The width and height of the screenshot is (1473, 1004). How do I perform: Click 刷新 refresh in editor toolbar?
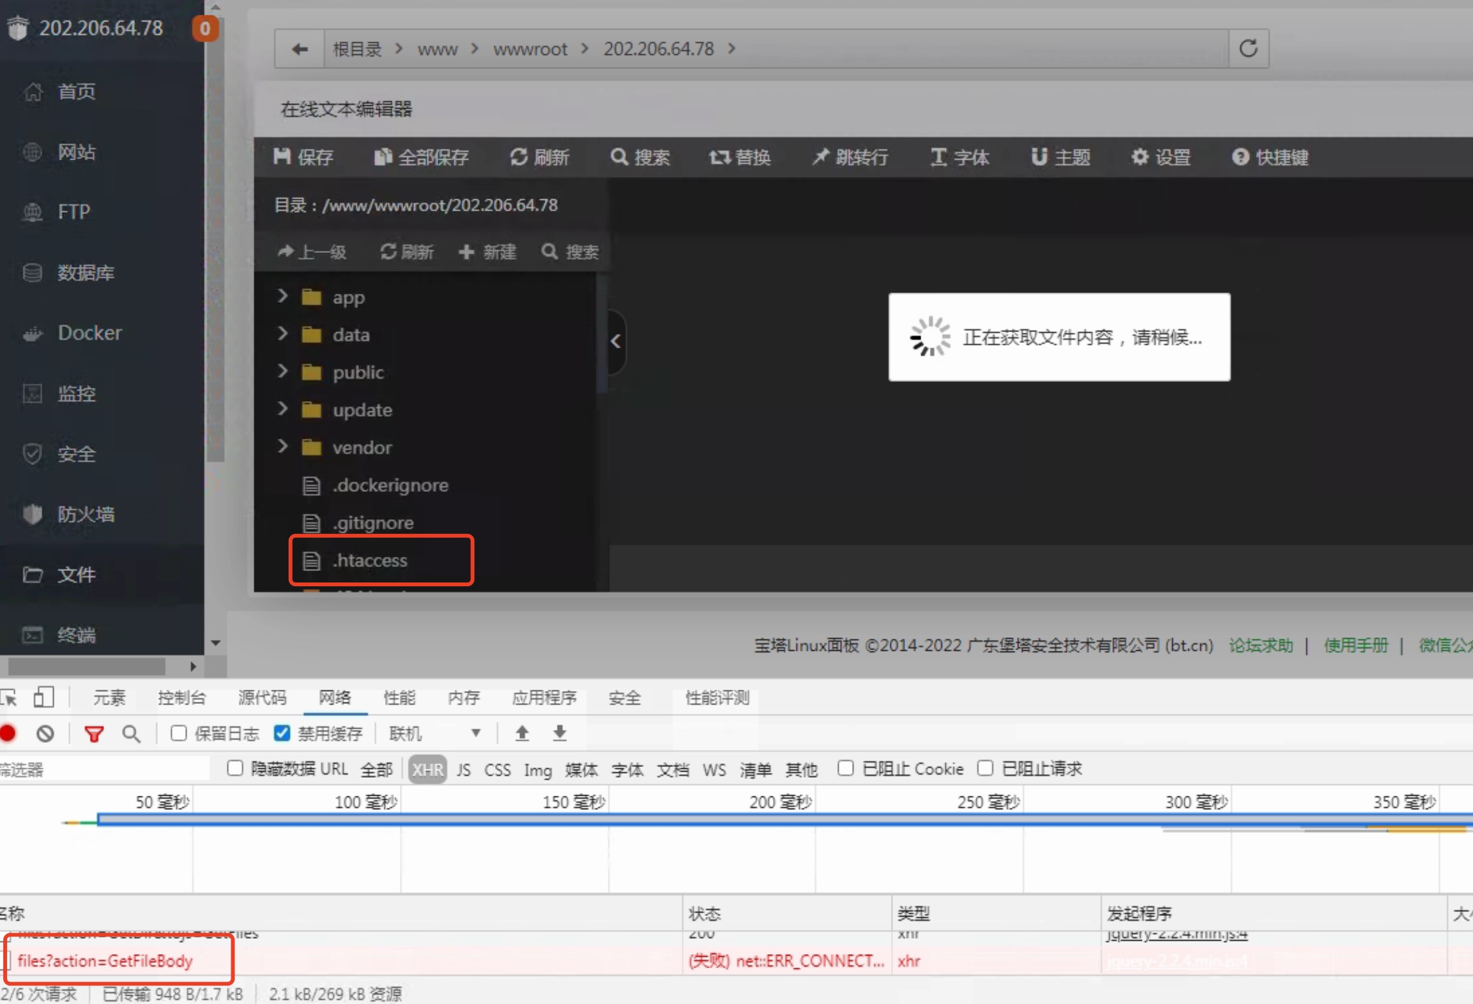pos(540,157)
